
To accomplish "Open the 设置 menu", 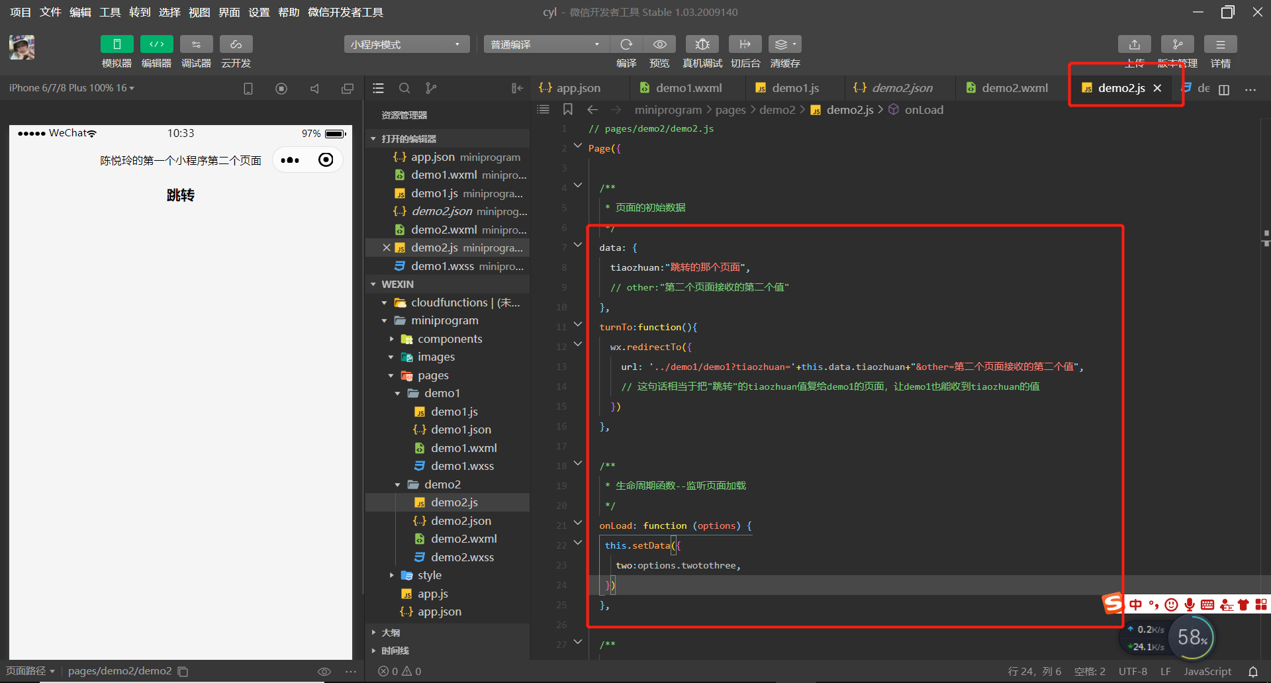I will [x=259, y=12].
